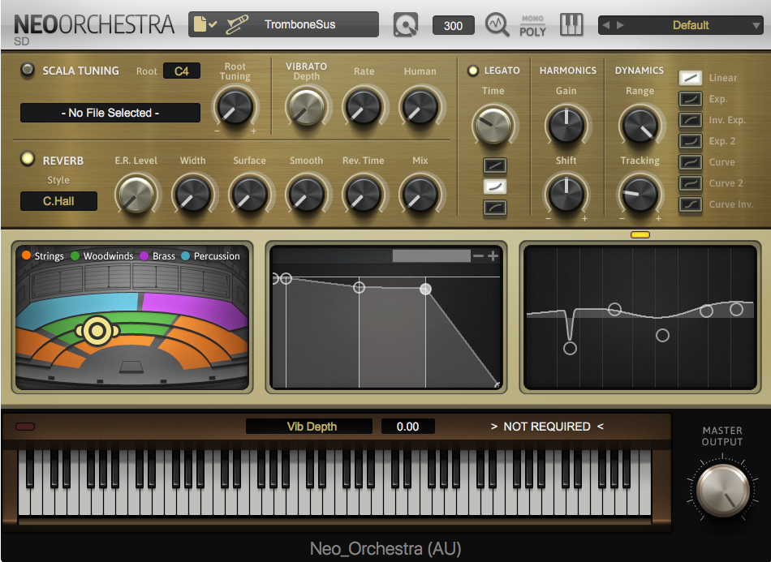This screenshot has width=771, height=562.
Task: Select the Linear dynamics curve icon
Action: pos(691,78)
